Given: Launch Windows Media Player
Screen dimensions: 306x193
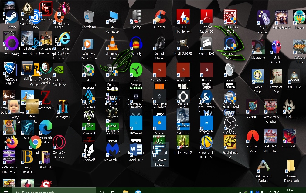Looking at the screenshot, I should tap(89, 45).
